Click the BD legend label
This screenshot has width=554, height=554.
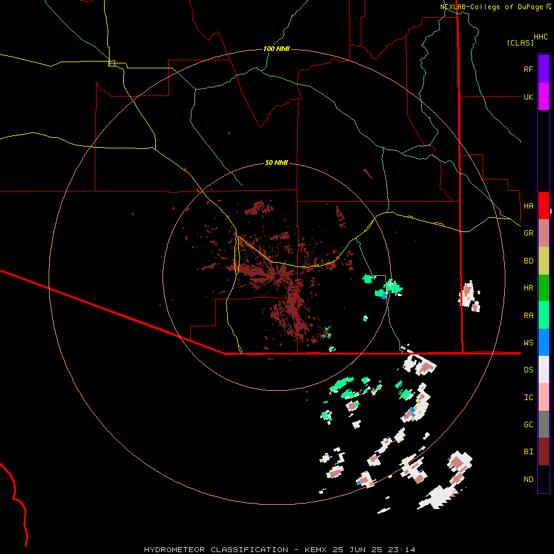pyautogui.click(x=528, y=261)
